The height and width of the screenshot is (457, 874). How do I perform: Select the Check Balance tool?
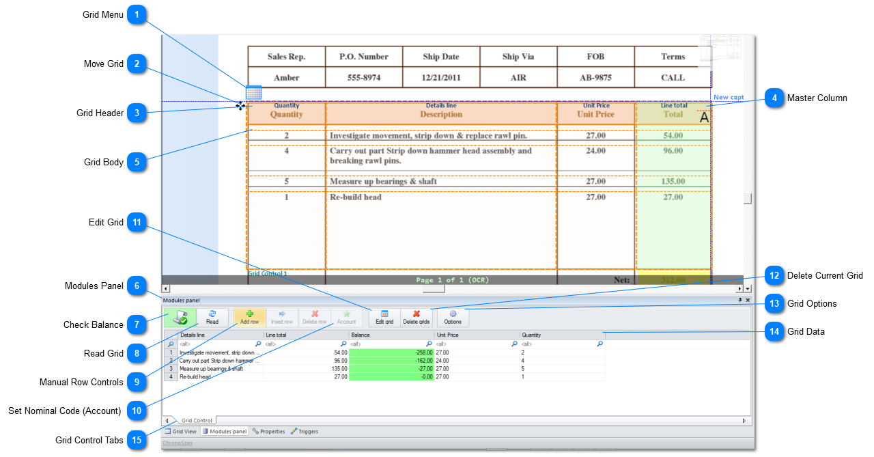pyautogui.click(x=180, y=317)
